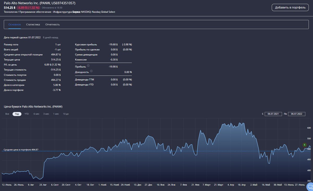Click the Palo Alto Networks Inc. title

[x=40, y=3]
